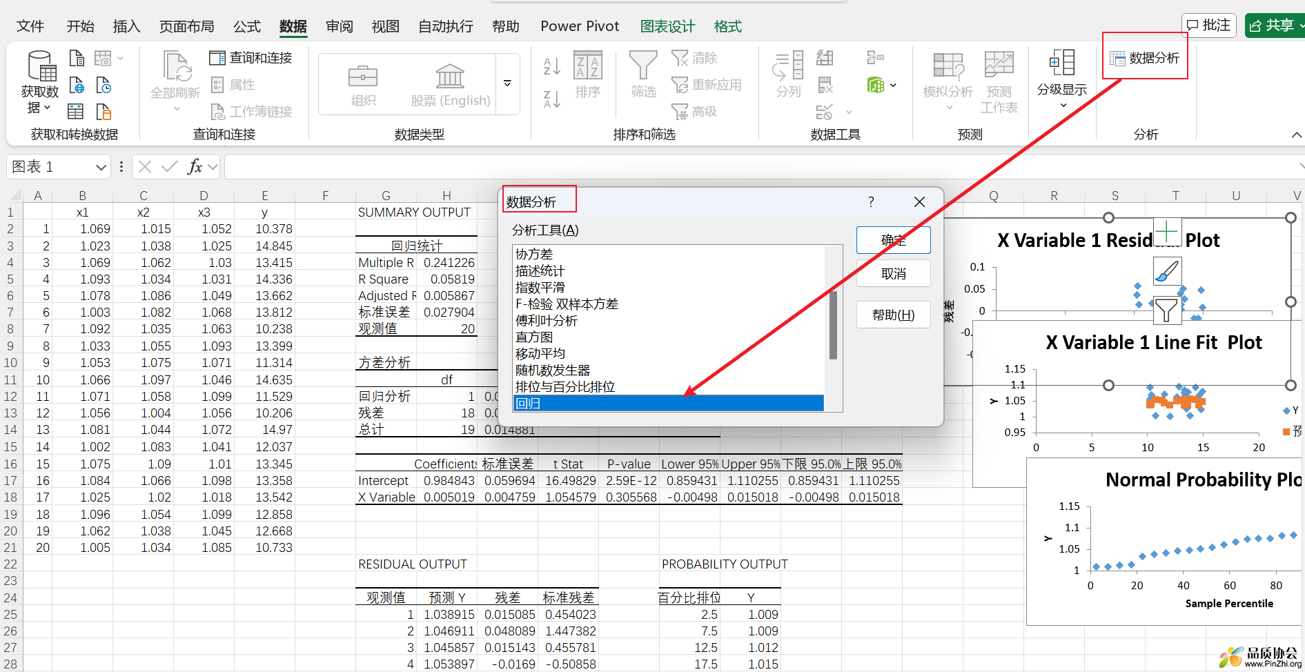Open Advanced filter (高级)
The image size is (1305, 672).
(694, 112)
